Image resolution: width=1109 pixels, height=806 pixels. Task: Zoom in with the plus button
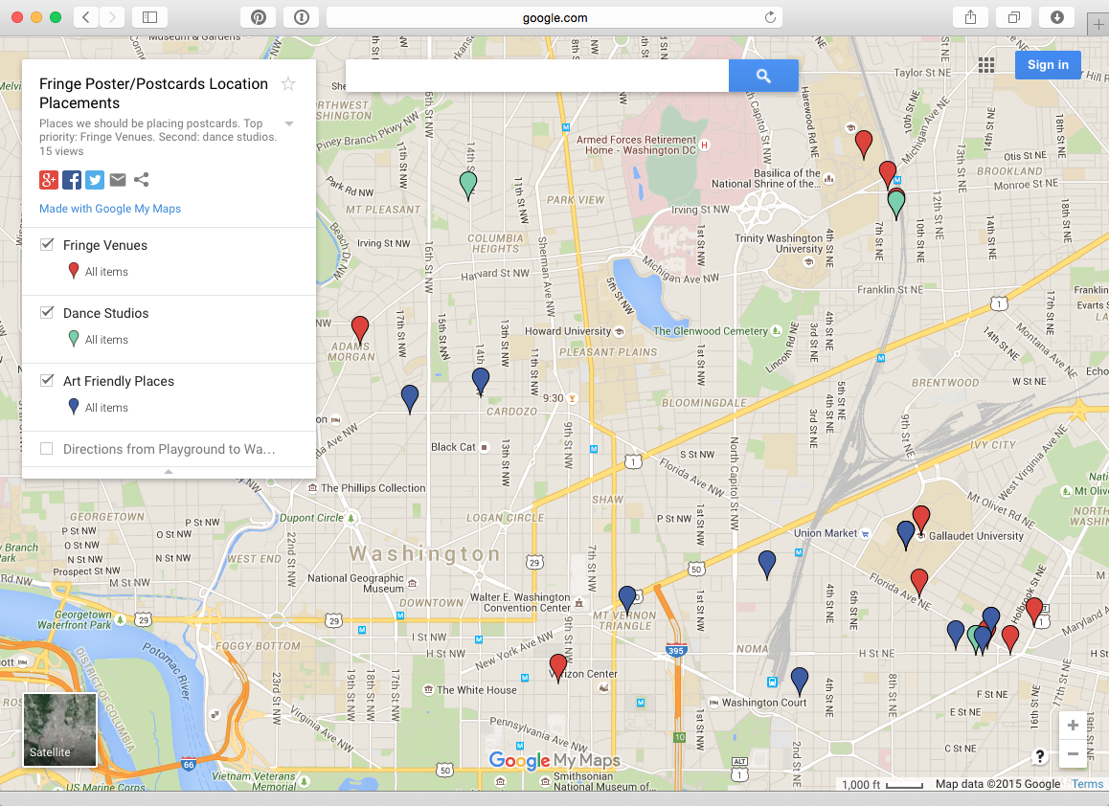point(1073,726)
